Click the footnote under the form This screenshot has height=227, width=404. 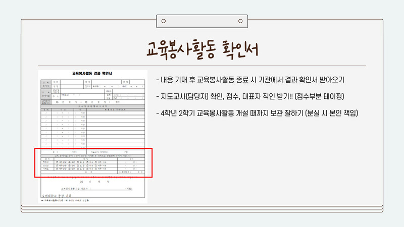pos(65,200)
